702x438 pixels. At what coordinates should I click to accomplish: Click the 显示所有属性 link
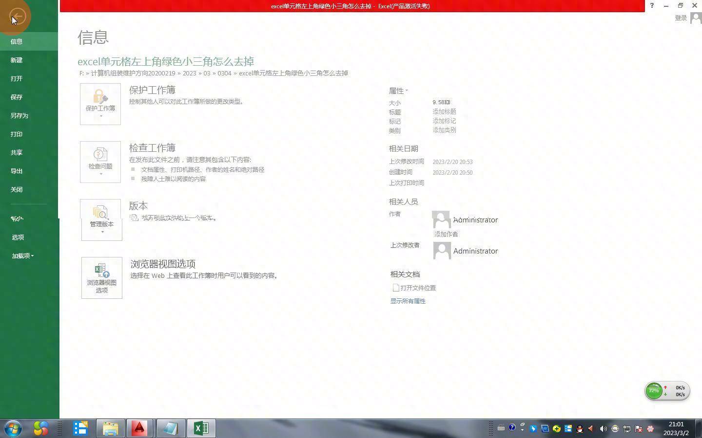[x=408, y=301]
